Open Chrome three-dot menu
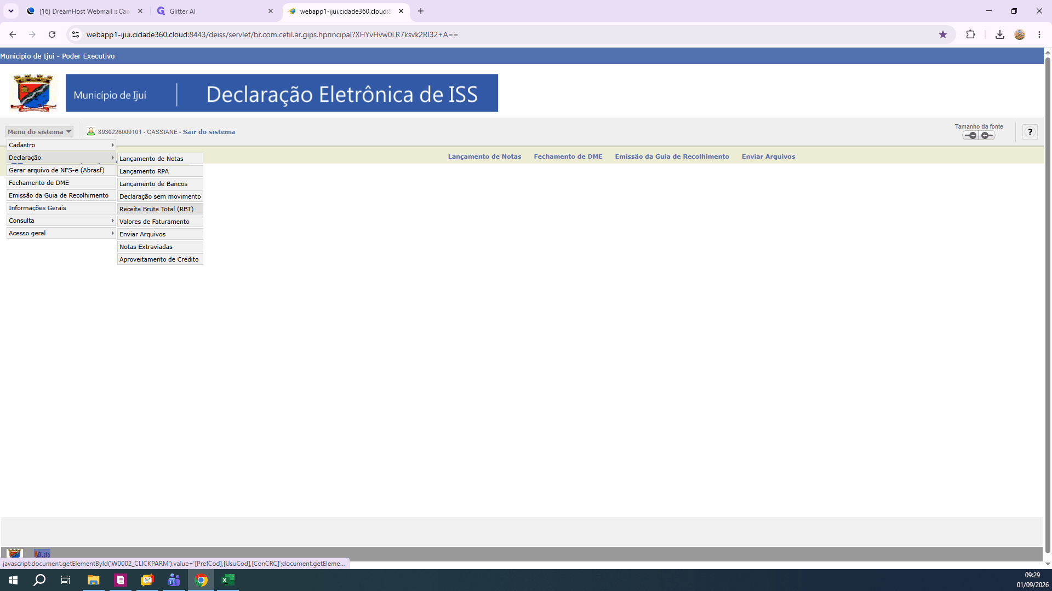The height and width of the screenshot is (591, 1052). 1039,34
